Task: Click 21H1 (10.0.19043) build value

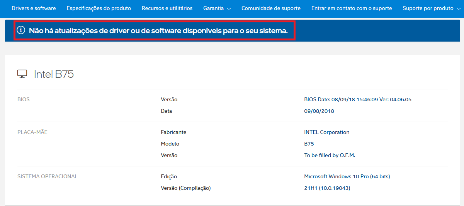Action: [x=327, y=188]
